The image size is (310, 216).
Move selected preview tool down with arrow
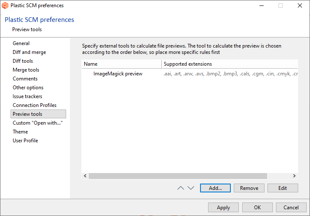tap(191, 188)
